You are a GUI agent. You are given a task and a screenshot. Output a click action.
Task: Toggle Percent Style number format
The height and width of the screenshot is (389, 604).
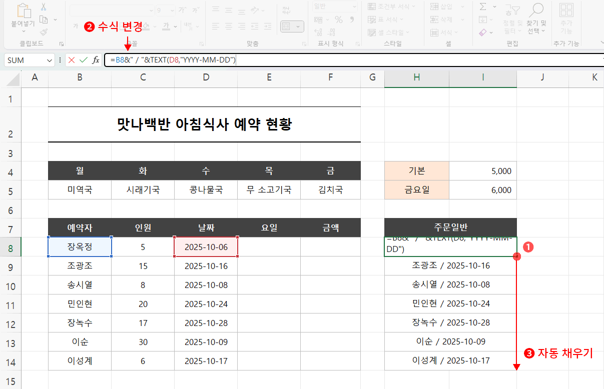point(338,19)
